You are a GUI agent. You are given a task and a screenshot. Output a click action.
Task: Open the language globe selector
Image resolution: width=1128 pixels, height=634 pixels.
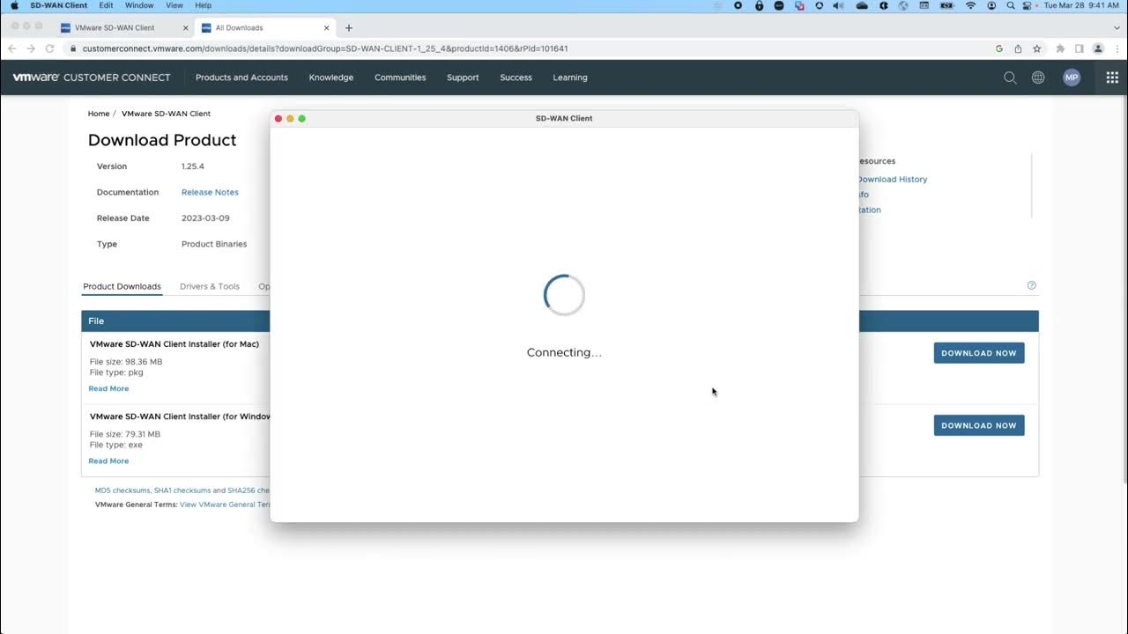(1038, 77)
